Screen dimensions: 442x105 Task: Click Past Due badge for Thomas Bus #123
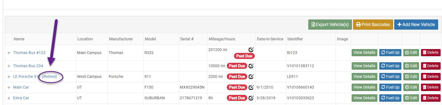[x=244, y=56]
